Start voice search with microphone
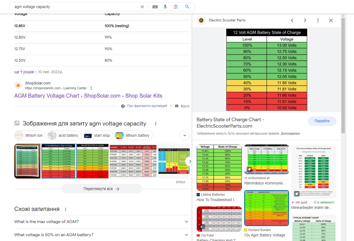 (x=165, y=7)
